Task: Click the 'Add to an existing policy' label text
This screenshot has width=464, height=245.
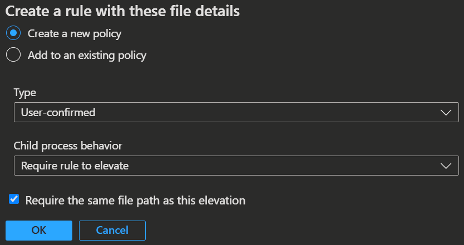Action: [x=87, y=55]
